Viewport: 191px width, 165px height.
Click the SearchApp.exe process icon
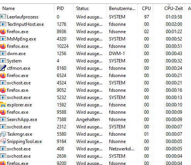[3, 120]
